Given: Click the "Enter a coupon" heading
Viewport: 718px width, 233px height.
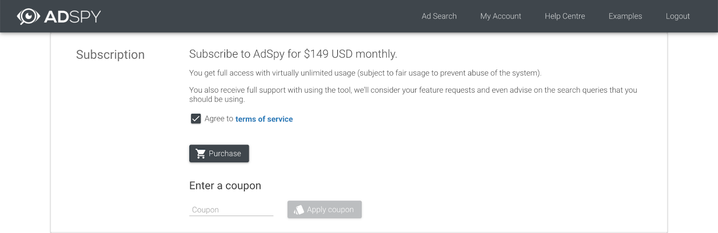Looking at the screenshot, I should pos(225,186).
